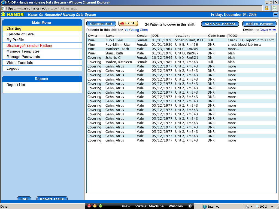The image size is (279, 209).
Task: Open the VM View menu
Action: click(126, 206)
